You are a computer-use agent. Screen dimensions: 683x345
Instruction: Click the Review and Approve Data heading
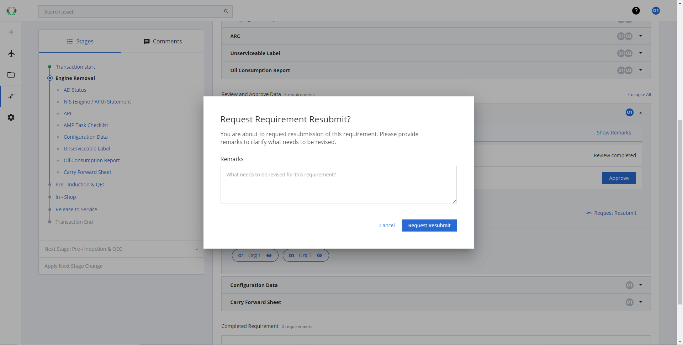[251, 94]
